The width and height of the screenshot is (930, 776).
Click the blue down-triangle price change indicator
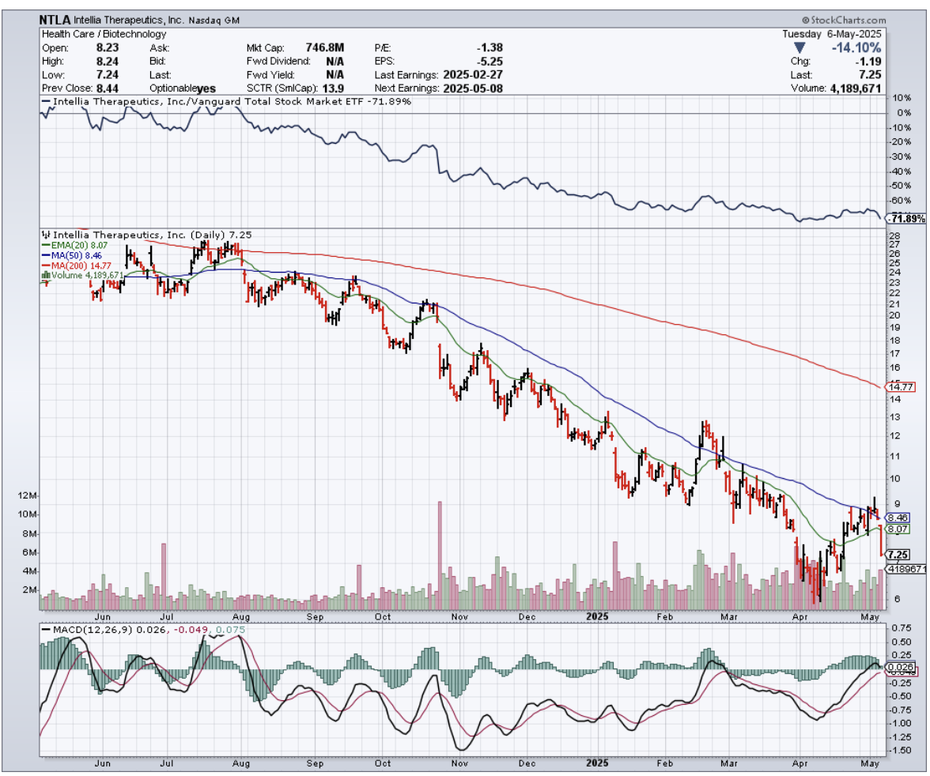click(x=800, y=47)
